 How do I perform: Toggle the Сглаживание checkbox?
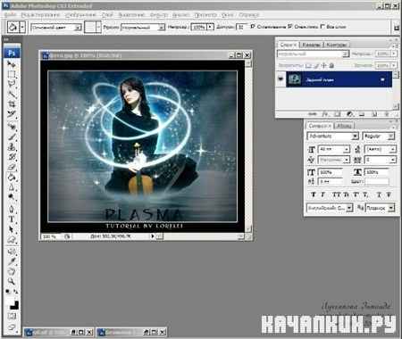click(x=253, y=27)
